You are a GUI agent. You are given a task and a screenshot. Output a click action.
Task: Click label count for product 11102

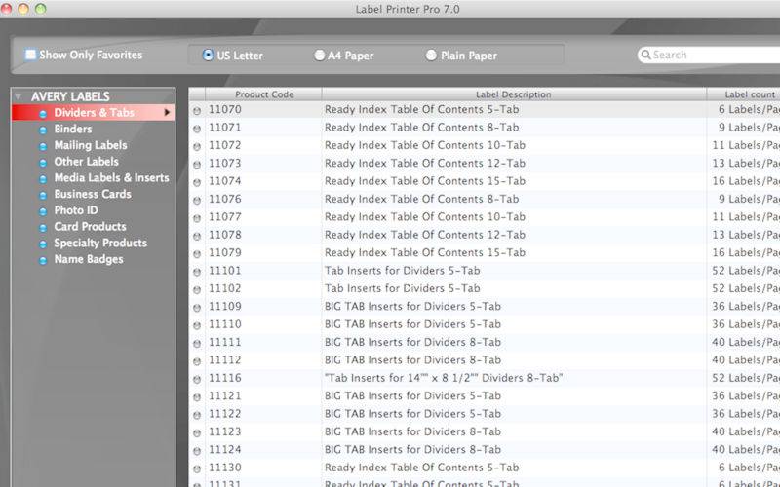(x=746, y=288)
